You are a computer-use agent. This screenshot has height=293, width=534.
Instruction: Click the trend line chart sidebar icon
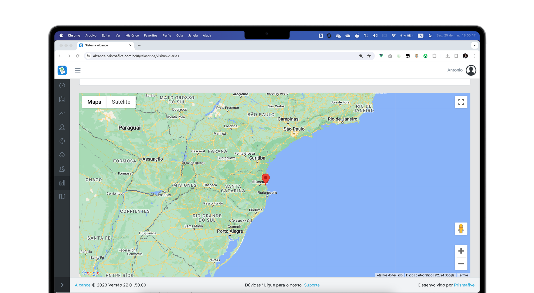(x=62, y=113)
